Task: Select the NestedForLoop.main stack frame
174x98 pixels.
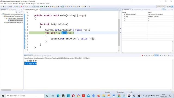Action: coord(15,20)
